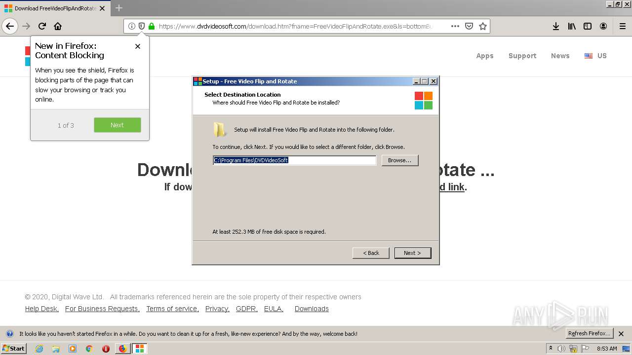Screen dimensions: 632x355
Task: Open the clock showing 8:53 AM
Action: (607, 349)
